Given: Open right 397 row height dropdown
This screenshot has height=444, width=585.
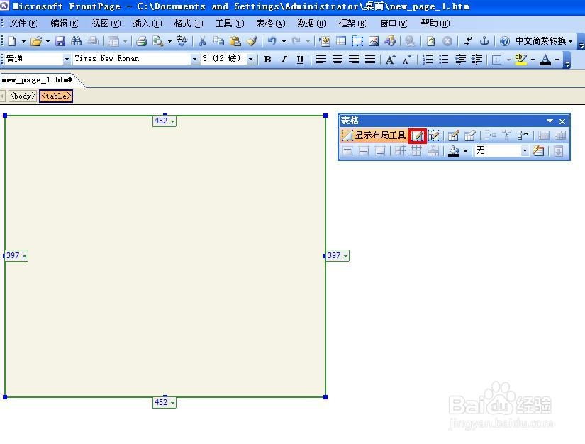Looking at the screenshot, I should point(345,256).
